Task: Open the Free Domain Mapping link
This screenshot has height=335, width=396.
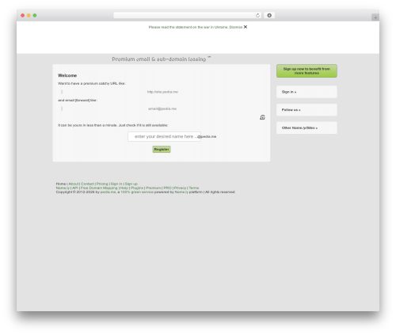Action: tap(99, 188)
